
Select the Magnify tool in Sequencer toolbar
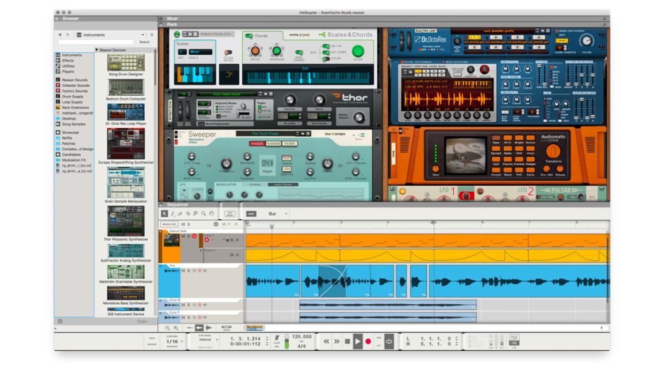[x=204, y=214]
